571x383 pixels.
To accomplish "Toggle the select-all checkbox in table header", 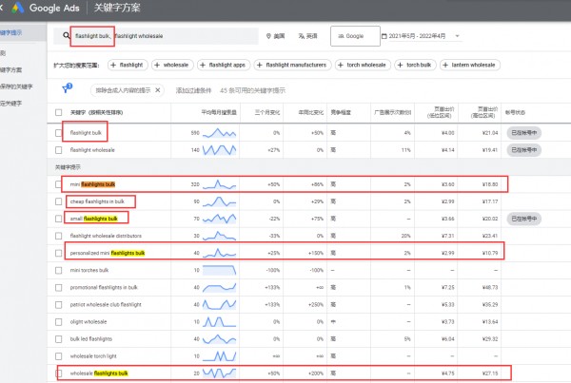I will (x=58, y=112).
